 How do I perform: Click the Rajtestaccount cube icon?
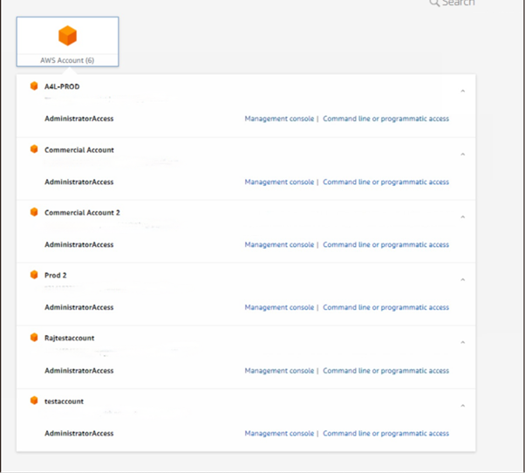click(34, 338)
